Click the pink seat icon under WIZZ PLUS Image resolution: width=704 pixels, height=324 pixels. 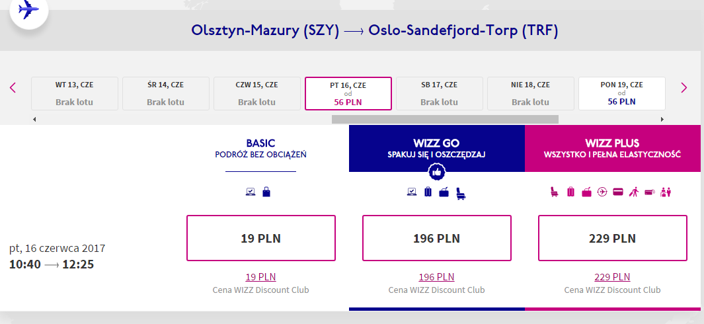coord(555,192)
